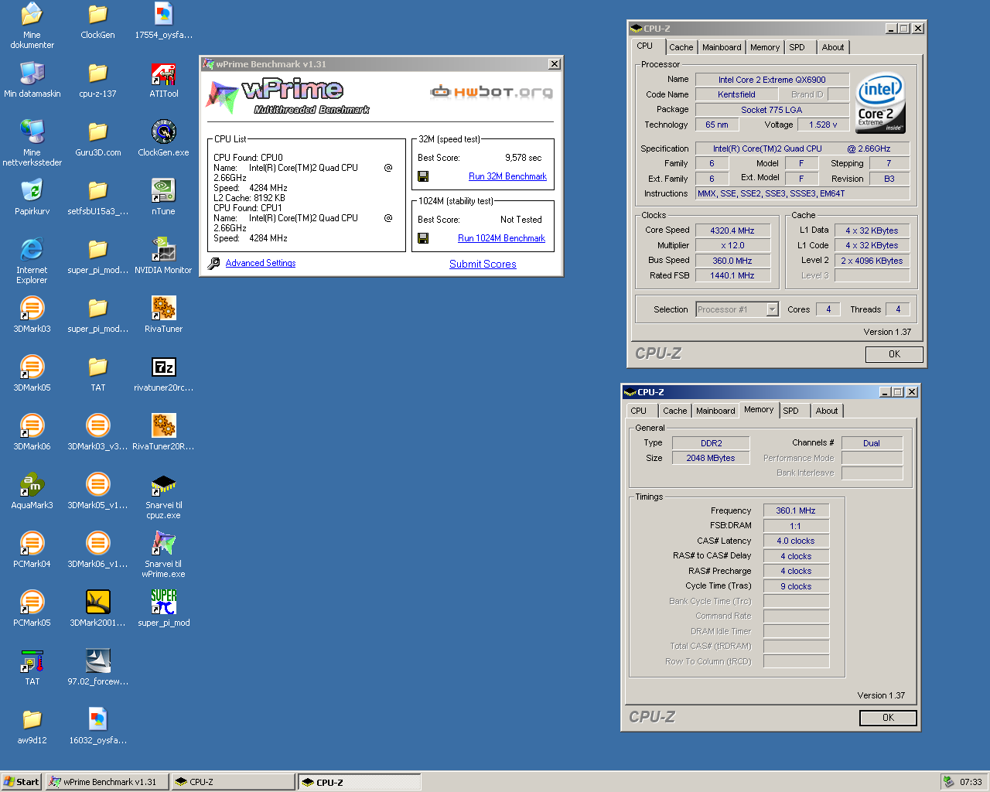Launch the 3DMark06 shortcut
Image resolution: width=990 pixels, height=792 pixels.
pyautogui.click(x=32, y=433)
